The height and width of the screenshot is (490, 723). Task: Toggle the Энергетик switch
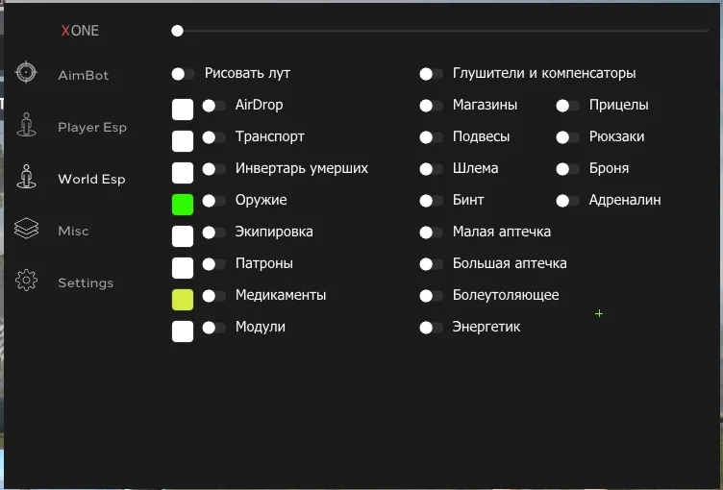tap(431, 328)
